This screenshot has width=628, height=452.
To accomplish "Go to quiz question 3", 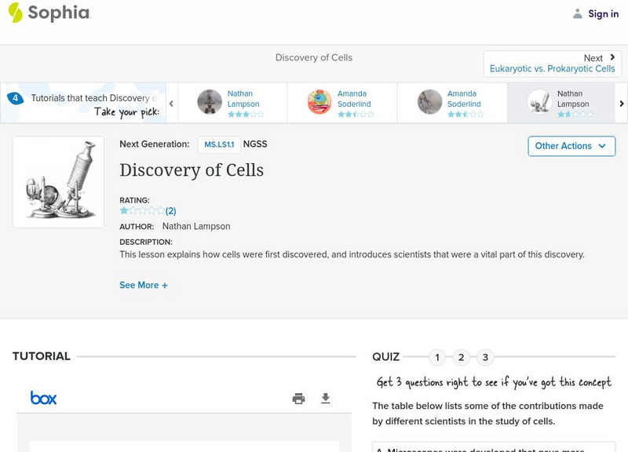I will tap(485, 358).
